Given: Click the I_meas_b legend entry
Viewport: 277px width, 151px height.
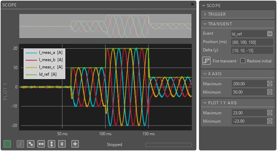Looking at the screenshot, I should pos(44,60).
